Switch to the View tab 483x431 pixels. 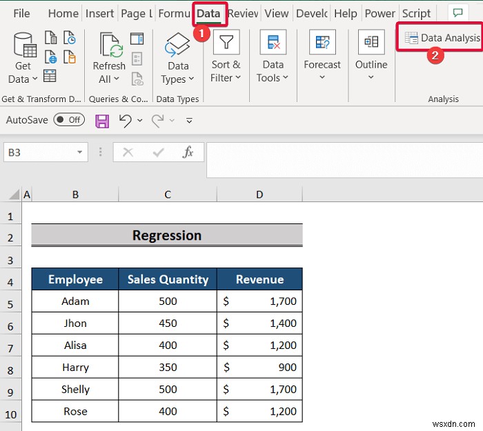276,13
